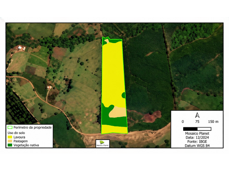229x171 pixels.
Task: Click the white-roofed buildings in the upper-left of the map
Action: [21, 48]
